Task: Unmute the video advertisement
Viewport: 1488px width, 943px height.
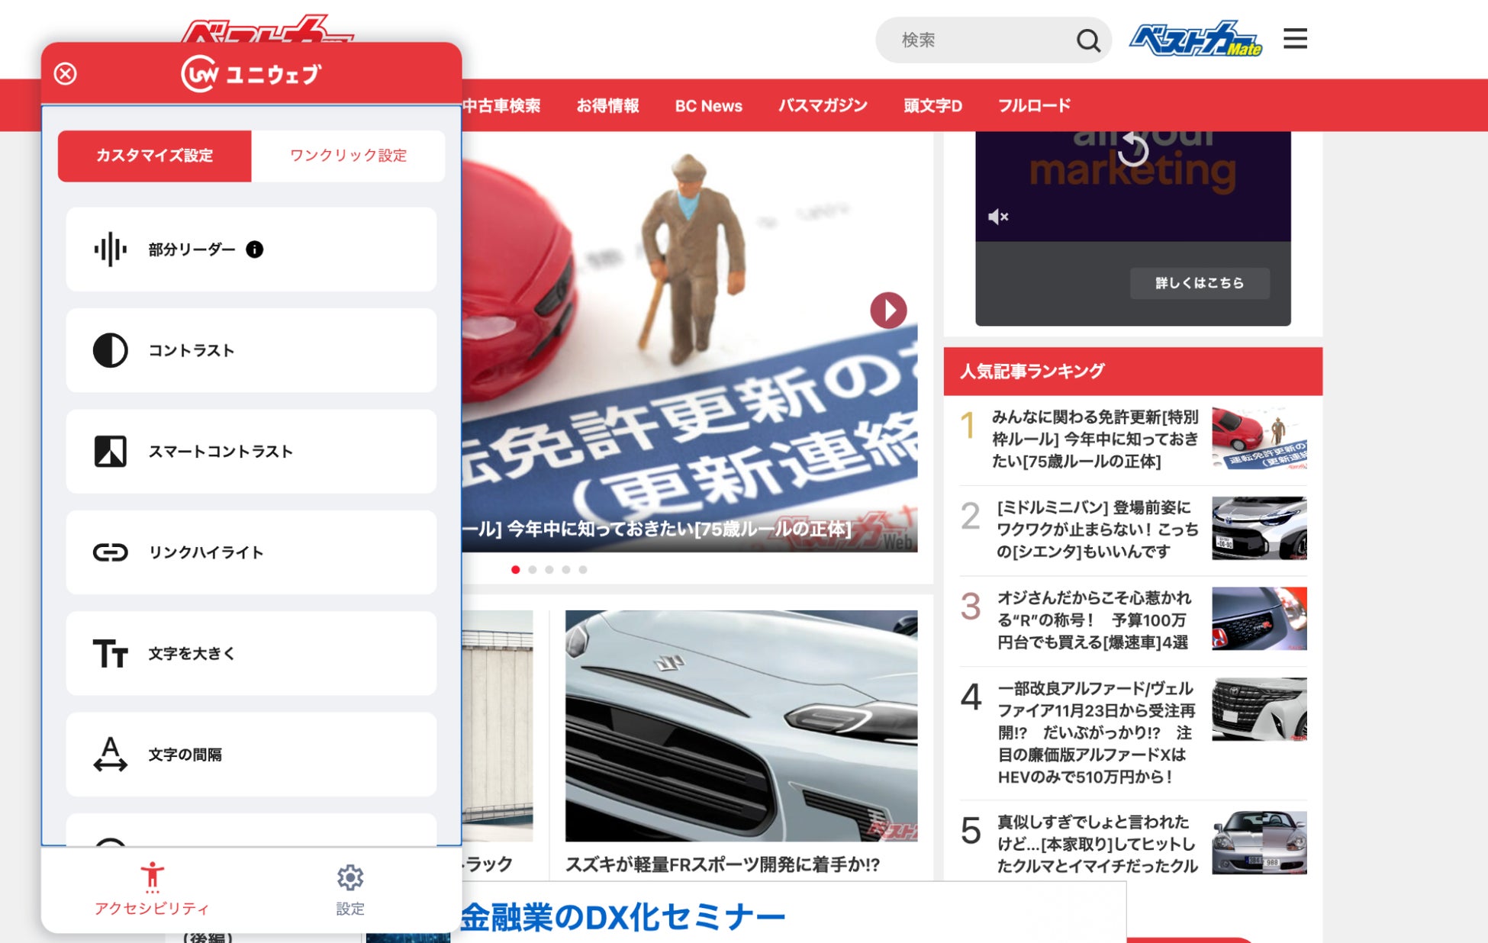Action: pos(997,217)
